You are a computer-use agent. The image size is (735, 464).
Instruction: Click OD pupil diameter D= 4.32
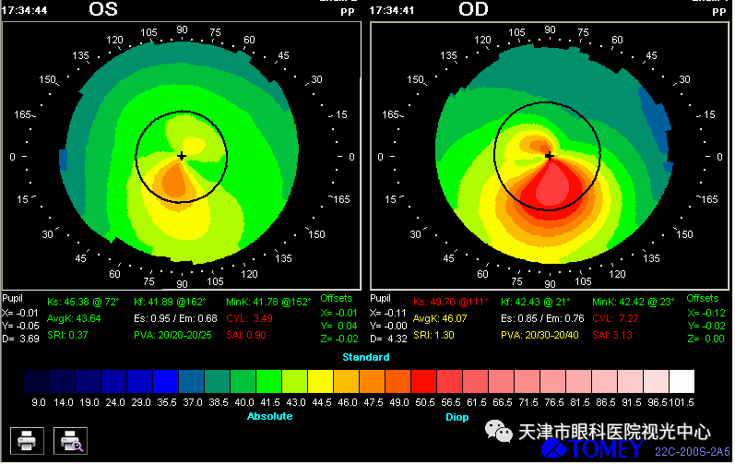coord(388,339)
